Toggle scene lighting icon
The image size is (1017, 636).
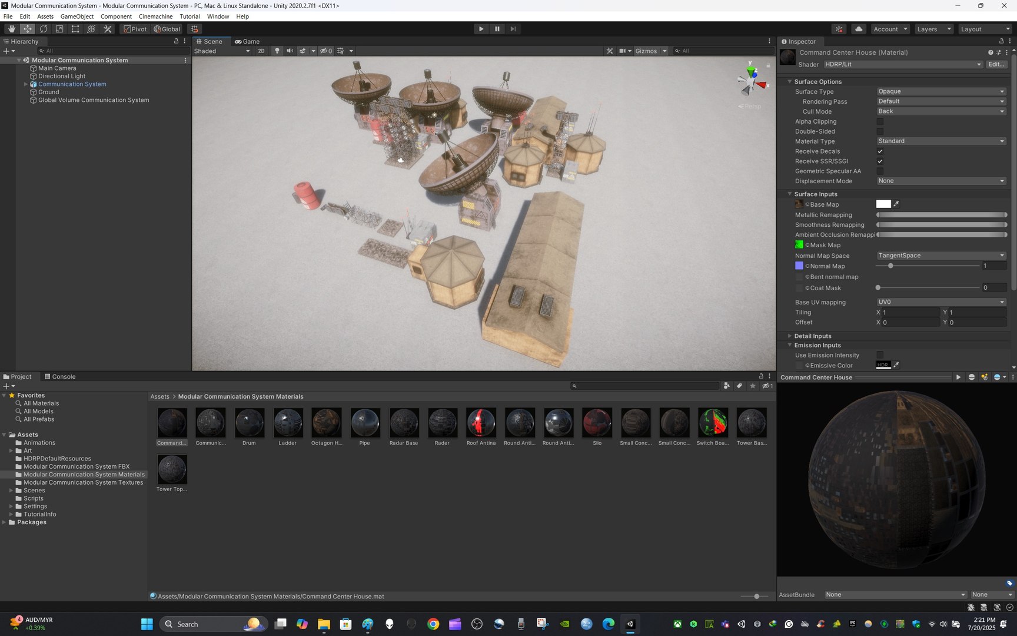point(277,51)
